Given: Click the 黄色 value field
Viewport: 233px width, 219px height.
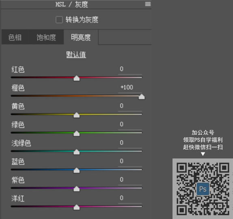Looking at the screenshot, I should [x=130, y=106].
